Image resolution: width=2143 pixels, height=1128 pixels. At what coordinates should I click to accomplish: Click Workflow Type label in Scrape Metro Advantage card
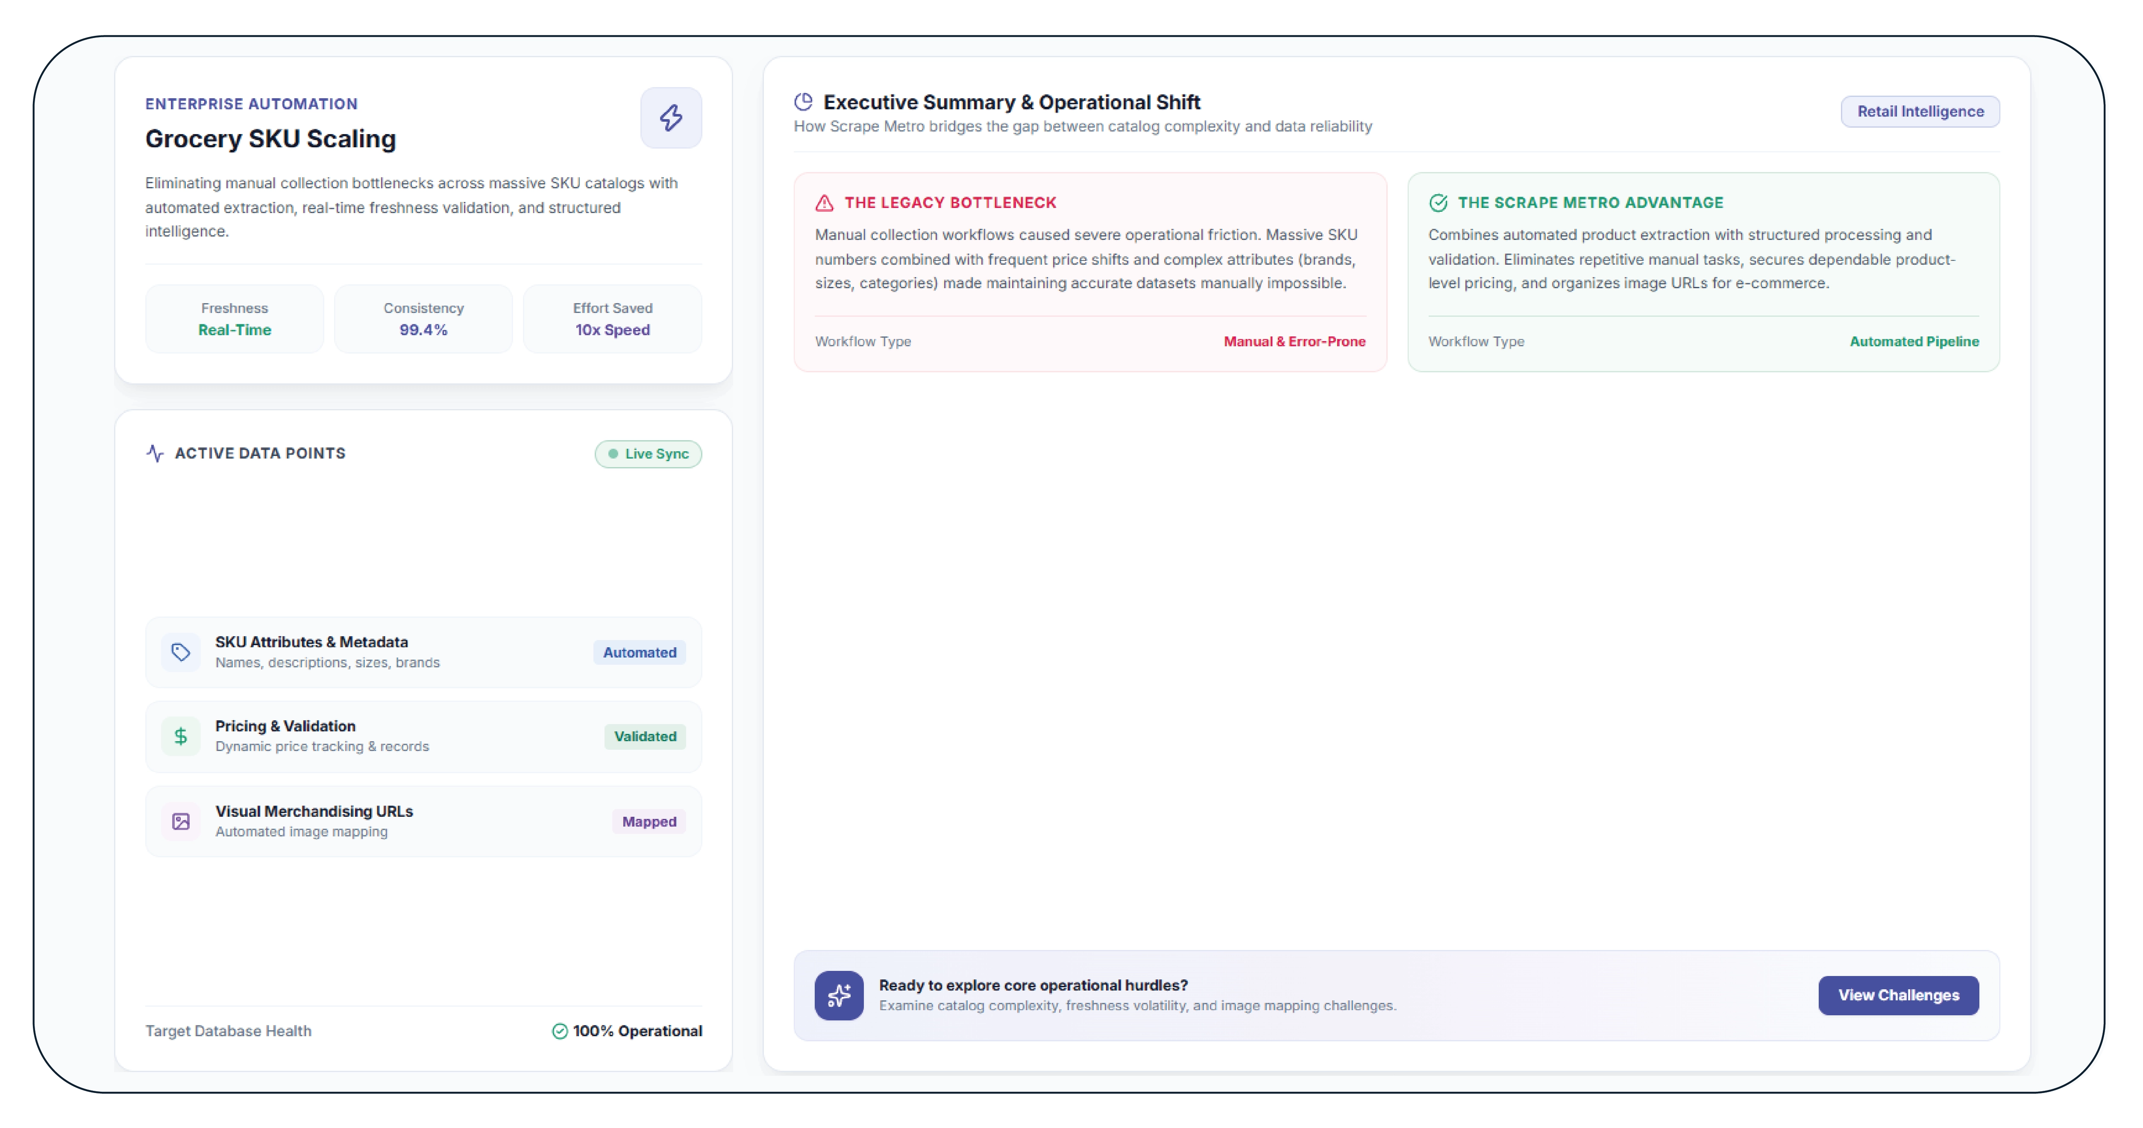click(1476, 342)
